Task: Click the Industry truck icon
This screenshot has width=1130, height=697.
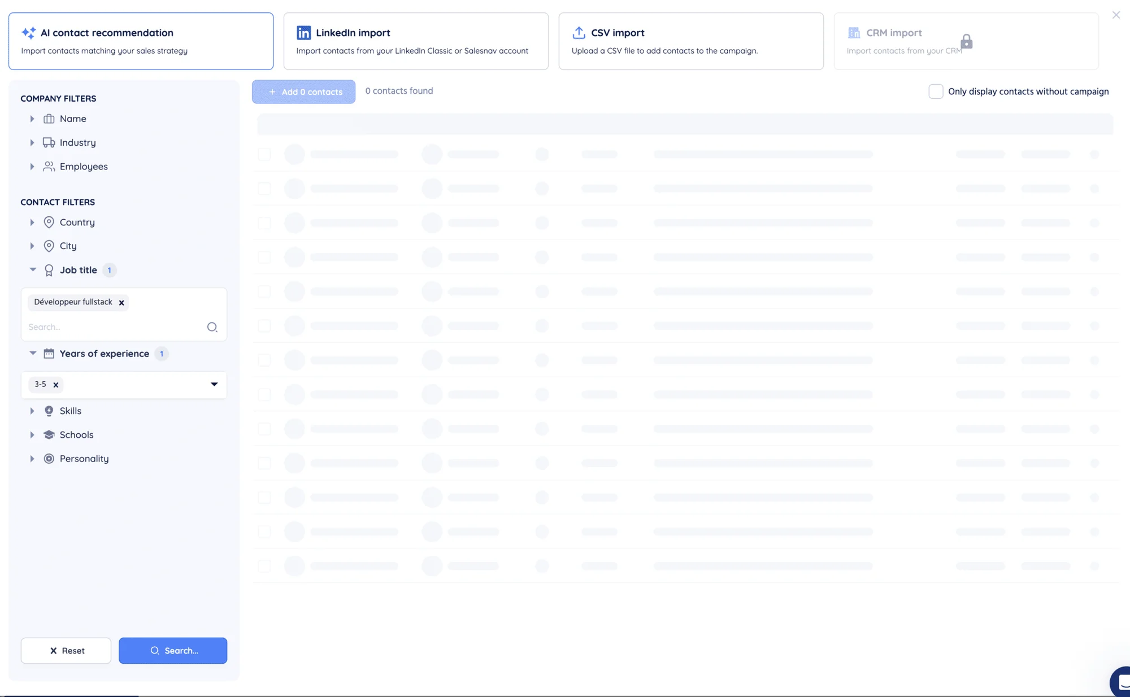Action: [49, 142]
